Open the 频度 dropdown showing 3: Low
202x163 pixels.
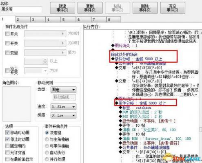point(63,115)
